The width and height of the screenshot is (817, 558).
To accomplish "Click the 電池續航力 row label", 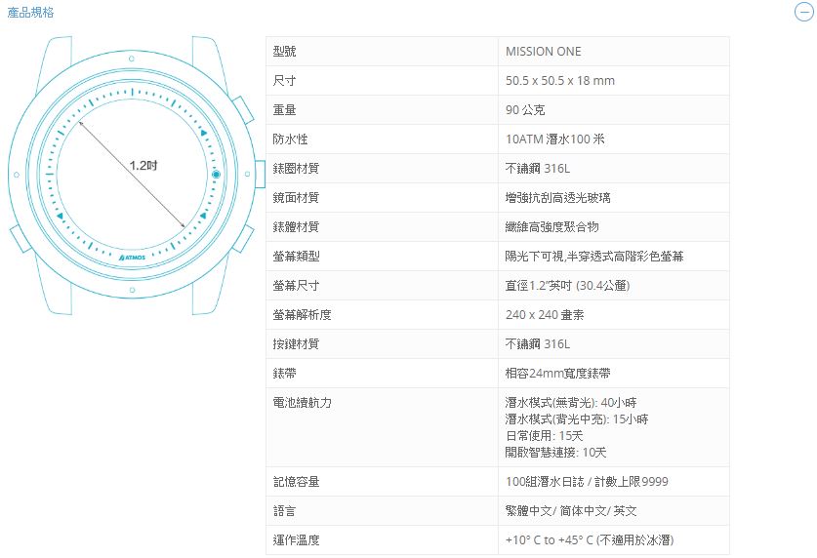I will pos(303,402).
